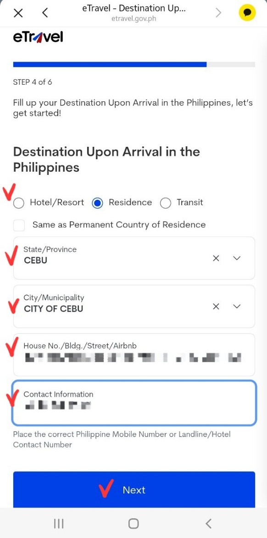Image resolution: width=267 pixels, height=538 pixels.
Task: Tap the Android back navigation button
Action: point(209,523)
